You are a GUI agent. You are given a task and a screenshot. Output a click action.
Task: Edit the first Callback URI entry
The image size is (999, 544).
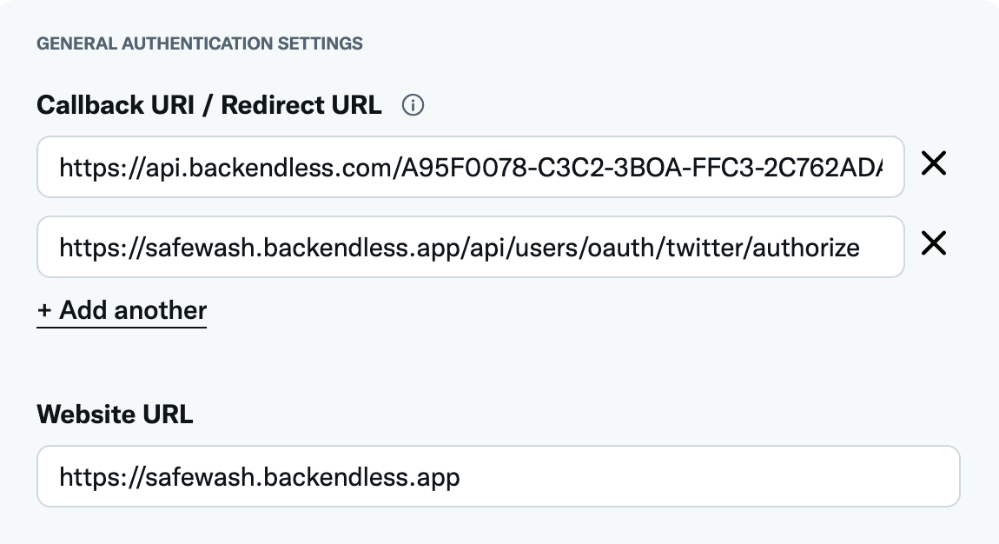point(470,167)
